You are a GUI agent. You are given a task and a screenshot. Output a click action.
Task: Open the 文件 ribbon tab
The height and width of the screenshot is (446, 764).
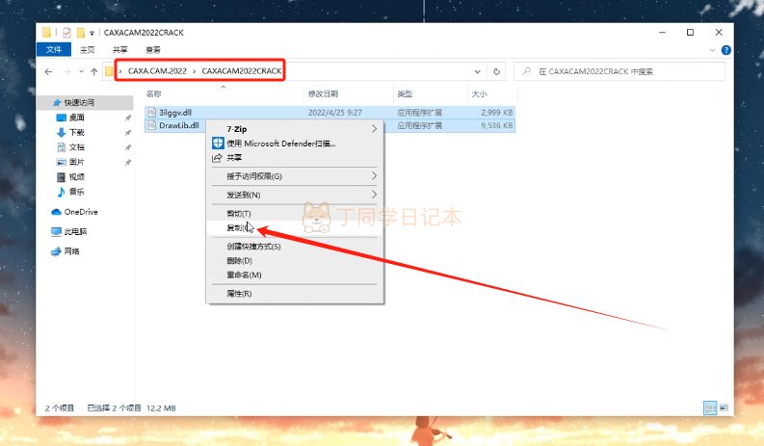[x=54, y=50]
